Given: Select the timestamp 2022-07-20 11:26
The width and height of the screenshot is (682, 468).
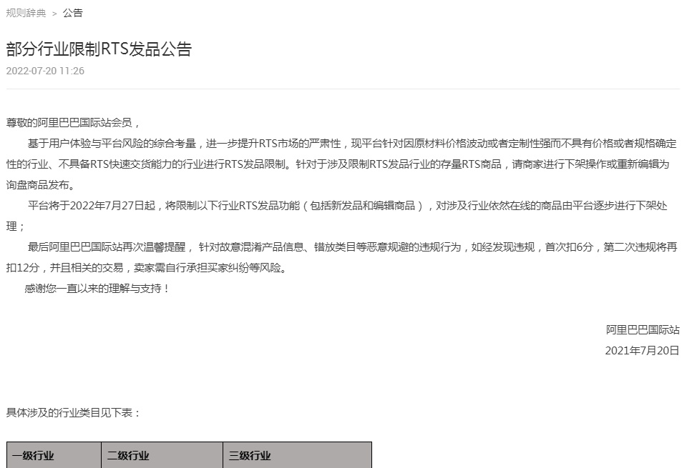Looking at the screenshot, I should tap(45, 71).
